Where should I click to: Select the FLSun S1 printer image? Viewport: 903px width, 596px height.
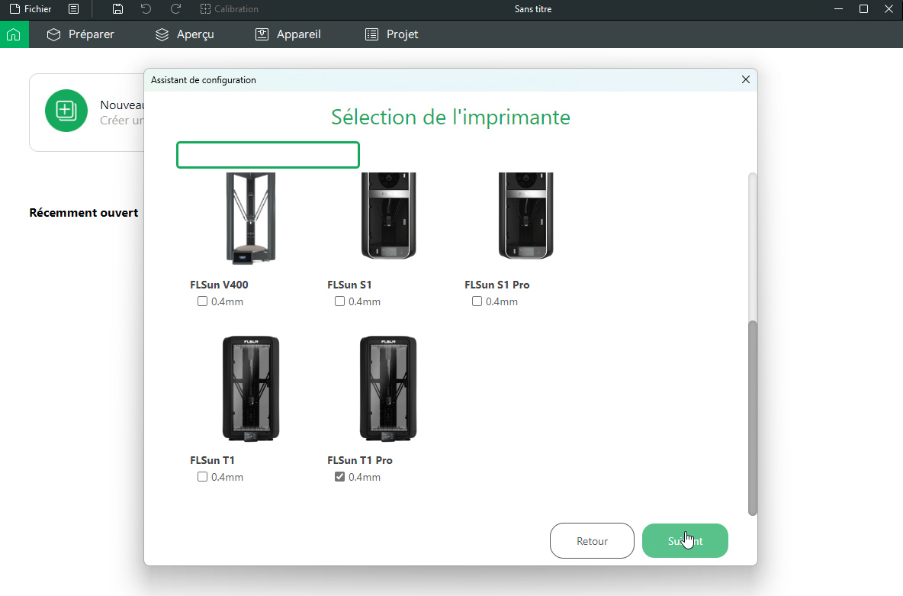click(388, 216)
